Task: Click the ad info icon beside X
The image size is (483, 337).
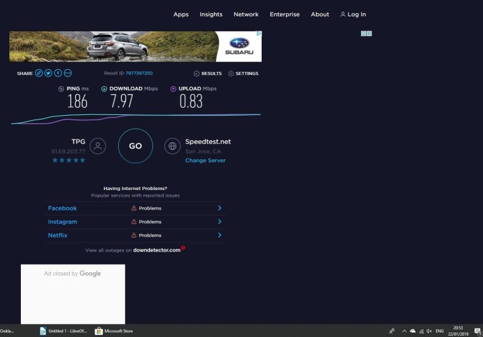Action: point(364,33)
